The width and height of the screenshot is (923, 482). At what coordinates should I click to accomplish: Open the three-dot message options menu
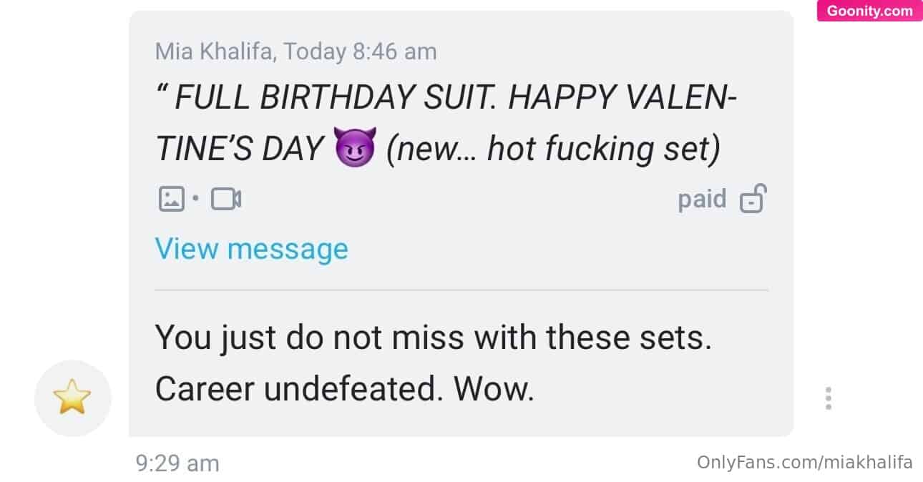pos(828,398)
